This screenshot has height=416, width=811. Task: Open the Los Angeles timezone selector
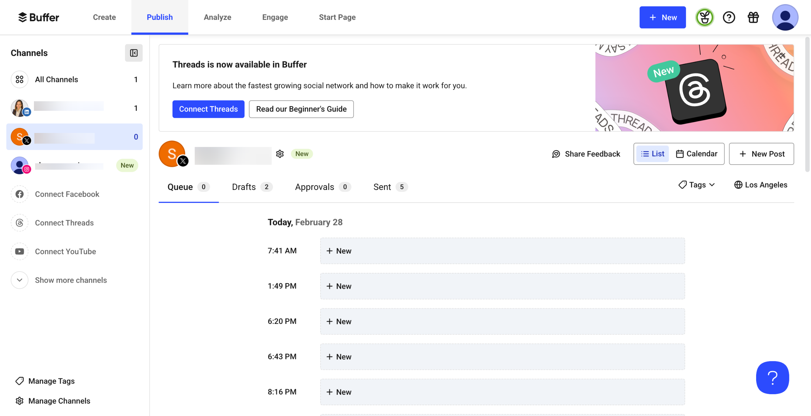[760, 185]
